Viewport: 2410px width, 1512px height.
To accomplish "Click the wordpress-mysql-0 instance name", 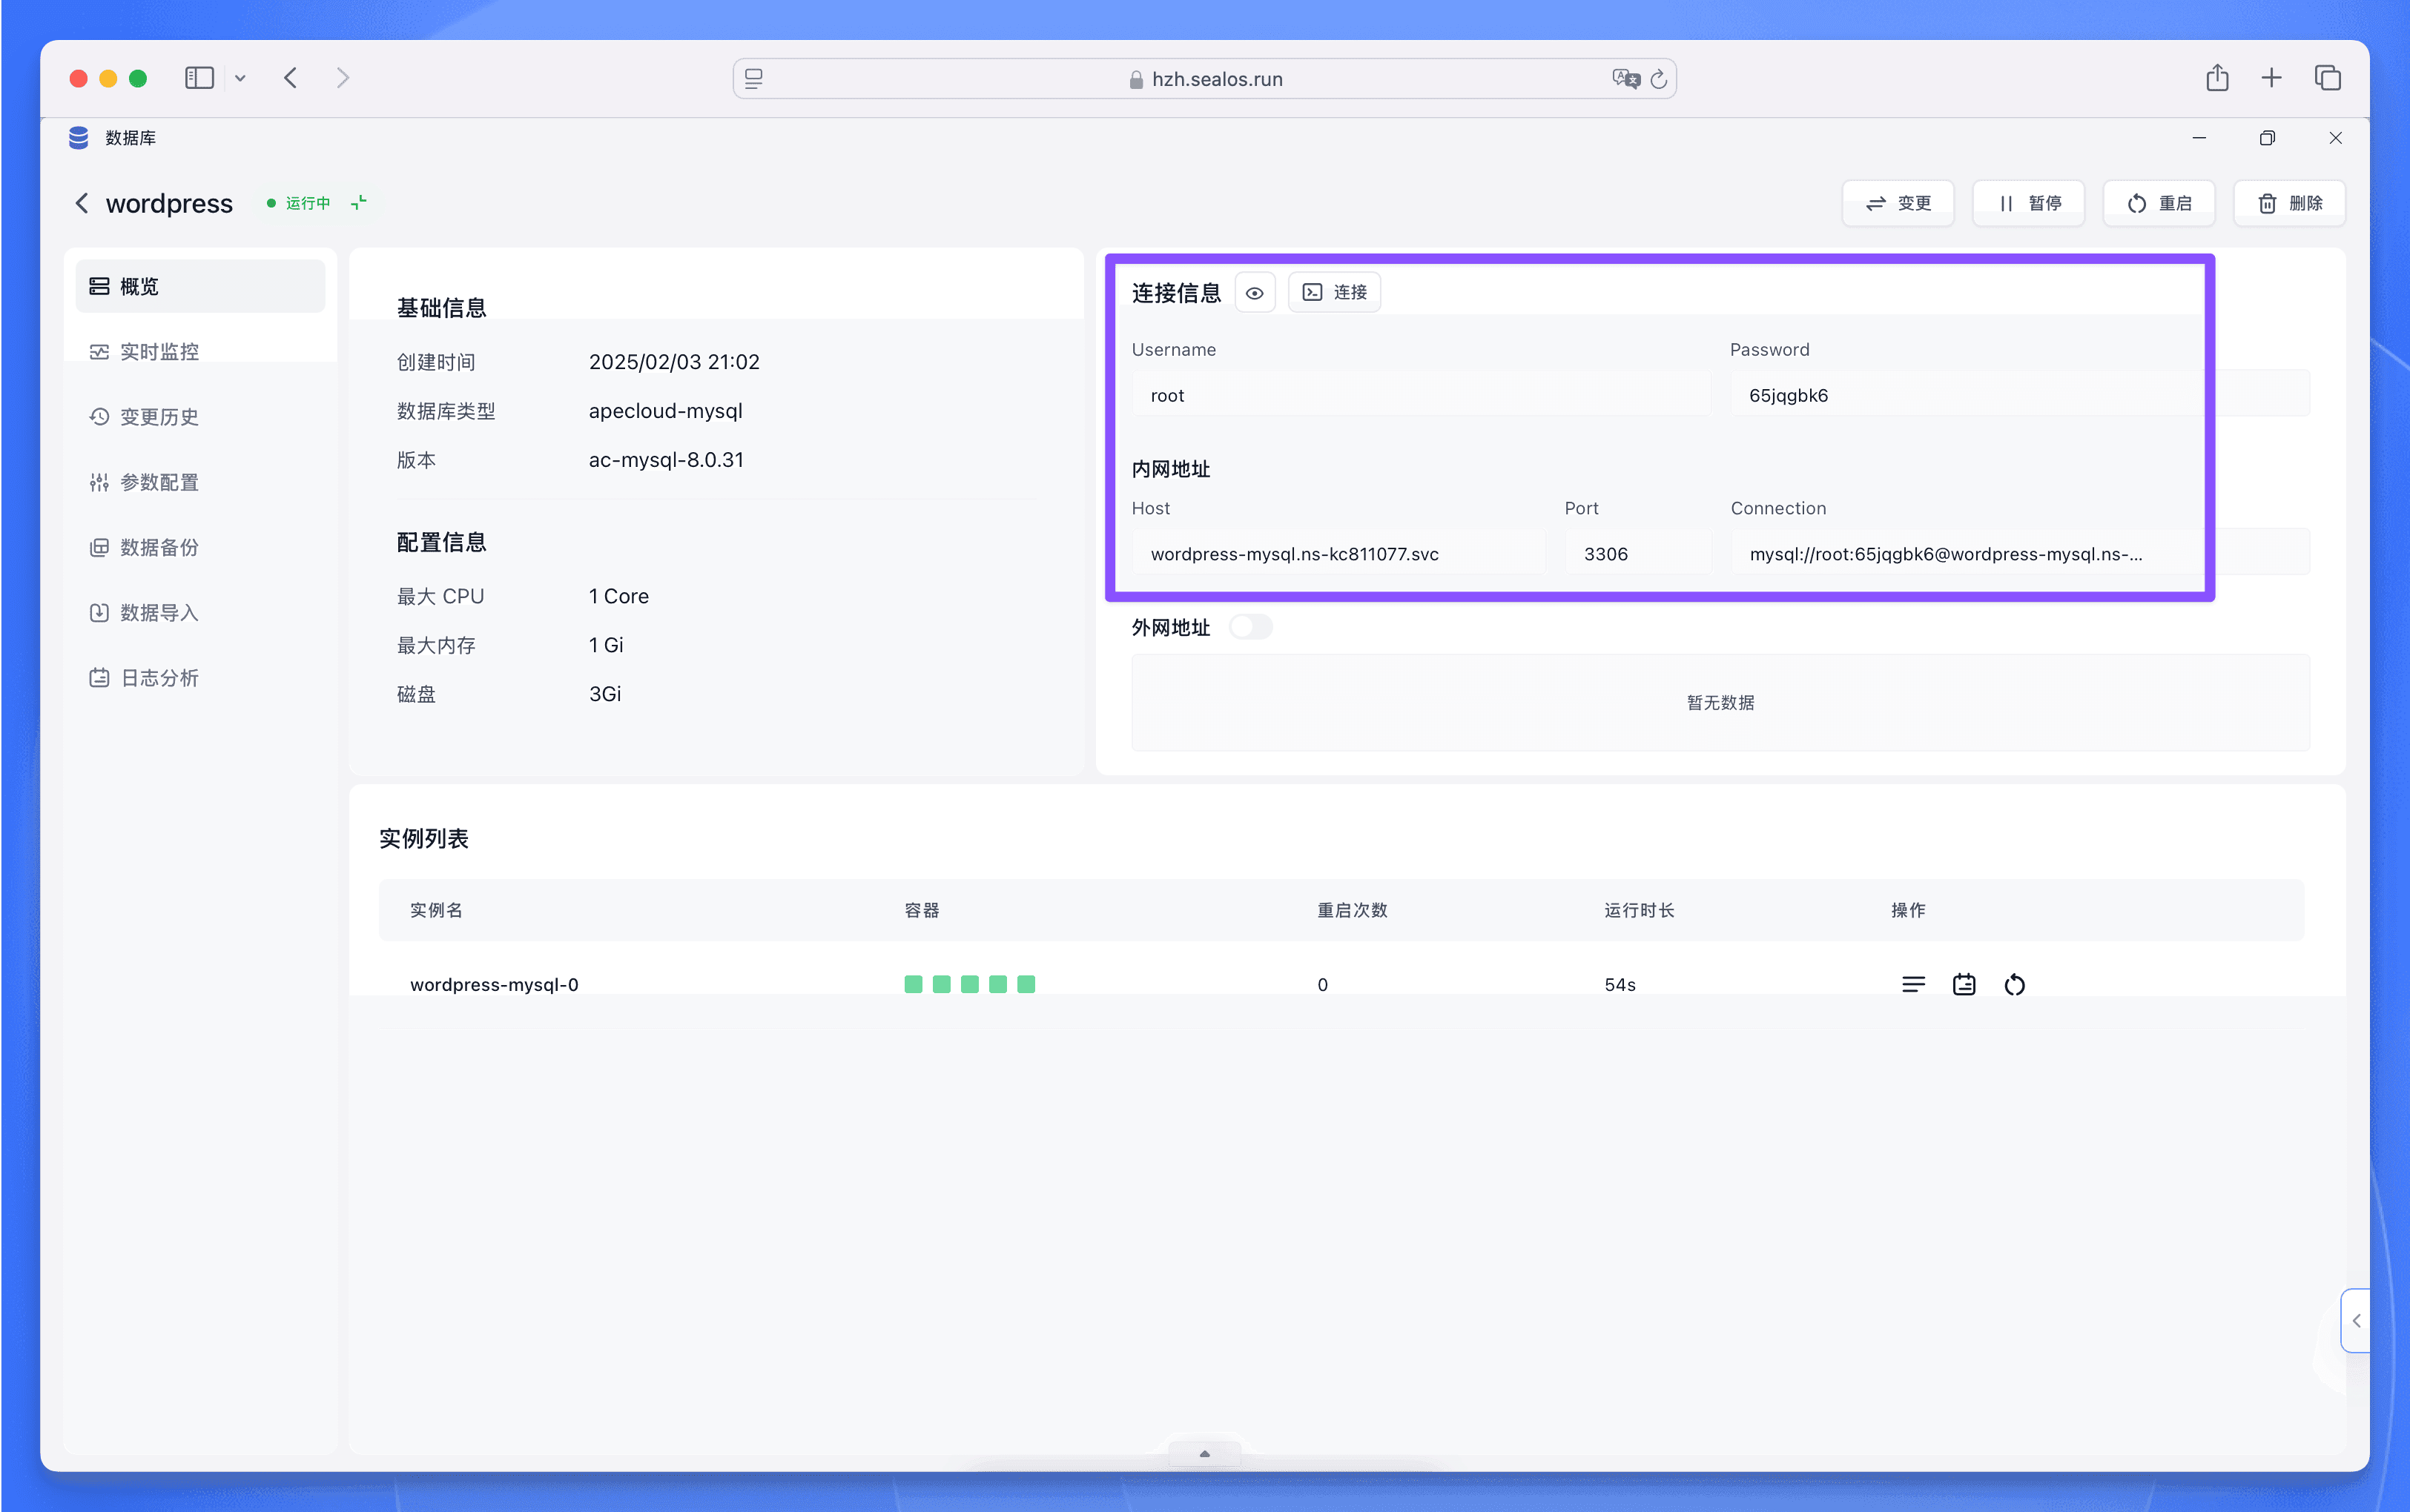I will tap(494, 985).
